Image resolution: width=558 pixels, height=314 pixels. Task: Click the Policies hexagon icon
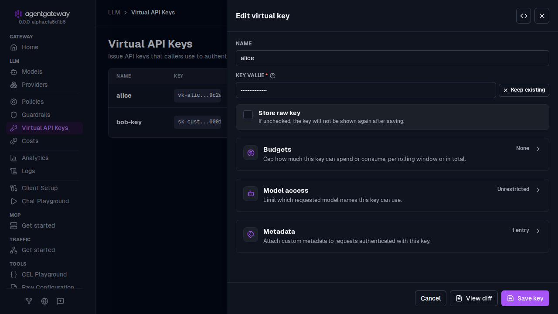pyautogui.click(x=14, y=102)
